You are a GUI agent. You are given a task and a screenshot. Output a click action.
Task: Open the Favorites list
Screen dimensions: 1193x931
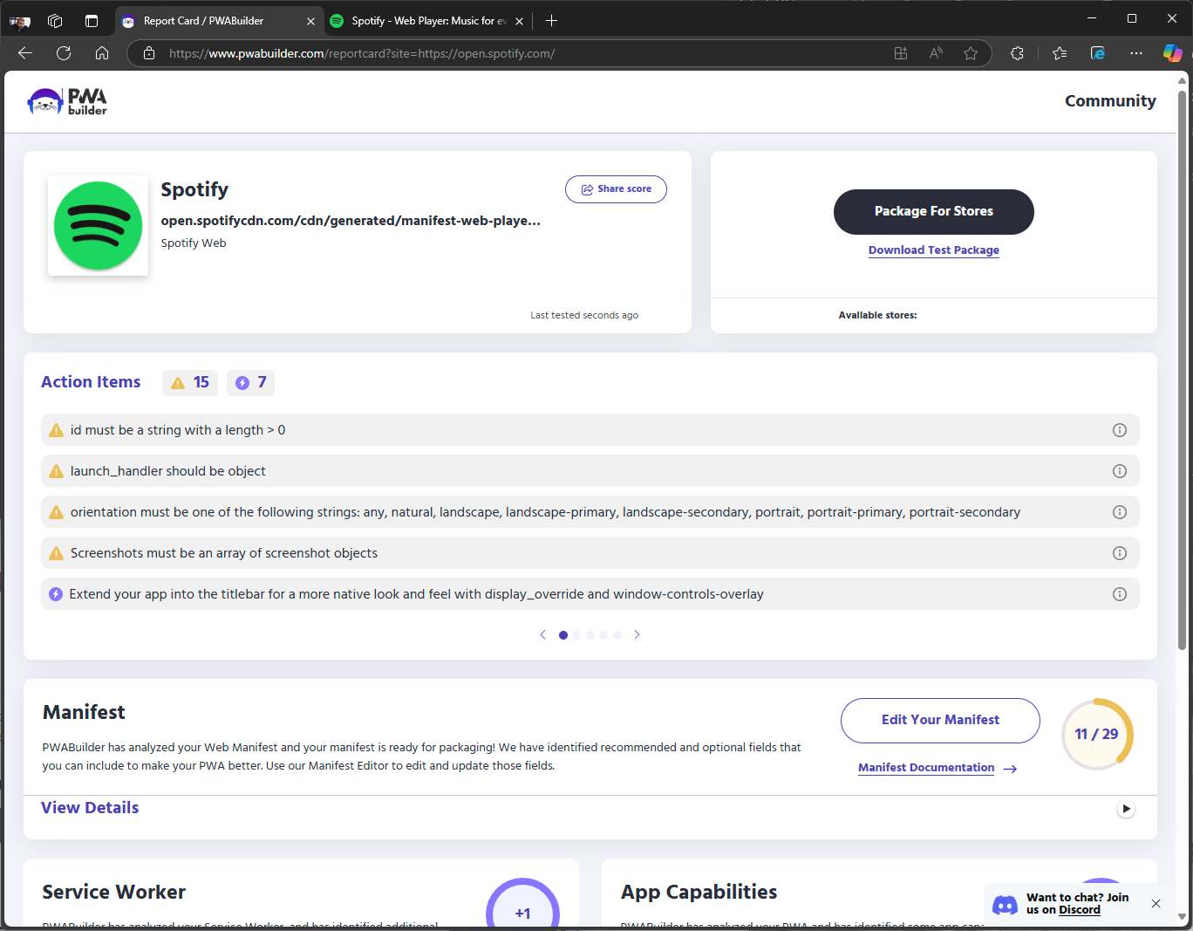click(1060, 53)
